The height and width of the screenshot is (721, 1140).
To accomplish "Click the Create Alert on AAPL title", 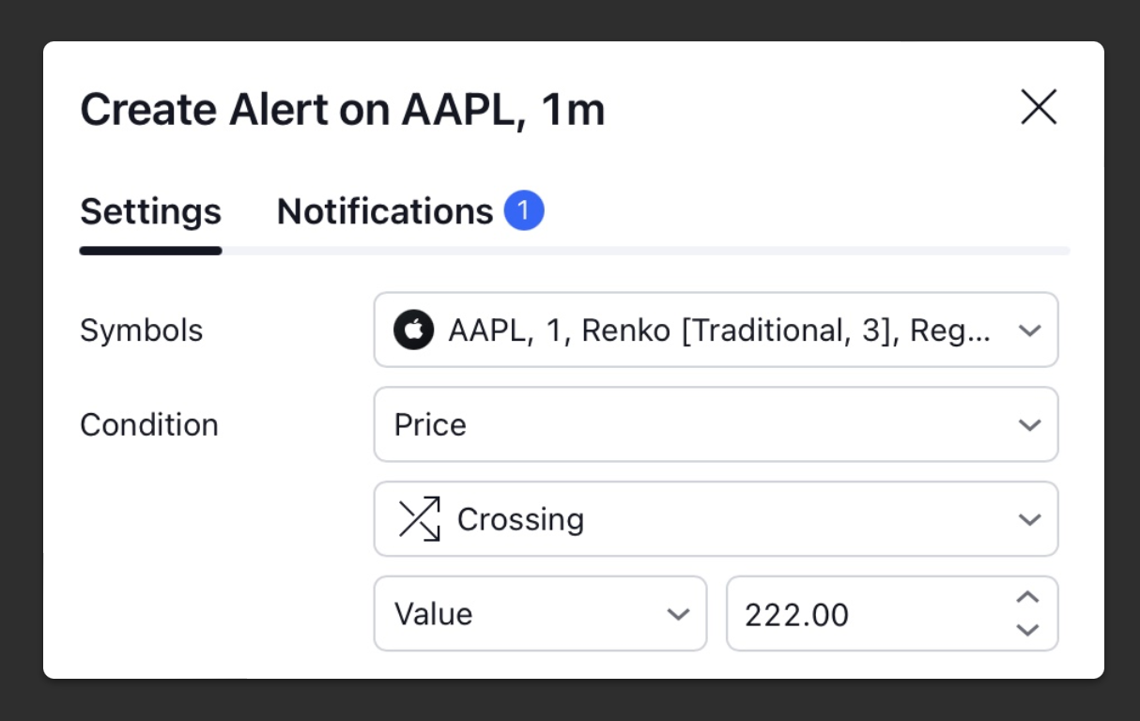I will (342, 110).
